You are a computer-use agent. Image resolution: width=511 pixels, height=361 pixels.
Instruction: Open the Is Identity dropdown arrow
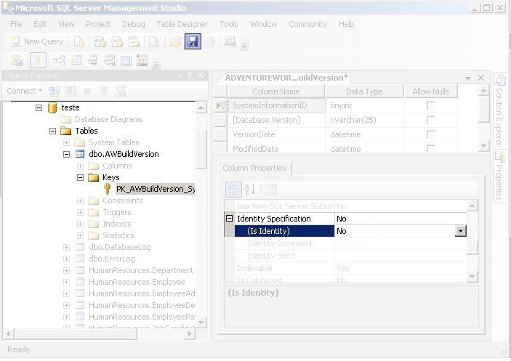(x=461, y=231)
